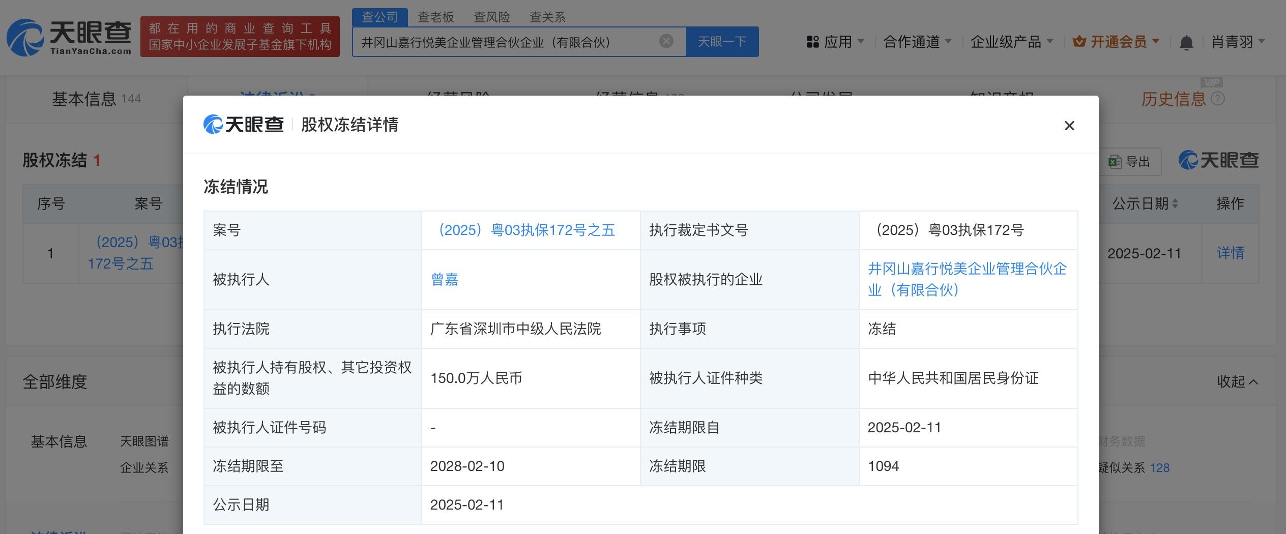Image resolution: width=1286 pixels, height=534 pixels.
Task: Click the 应用 grid icon
Action: [812, 42]
